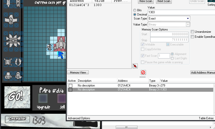Click Advanced Options at the bottom
The image size is (215, 129).
79,118
